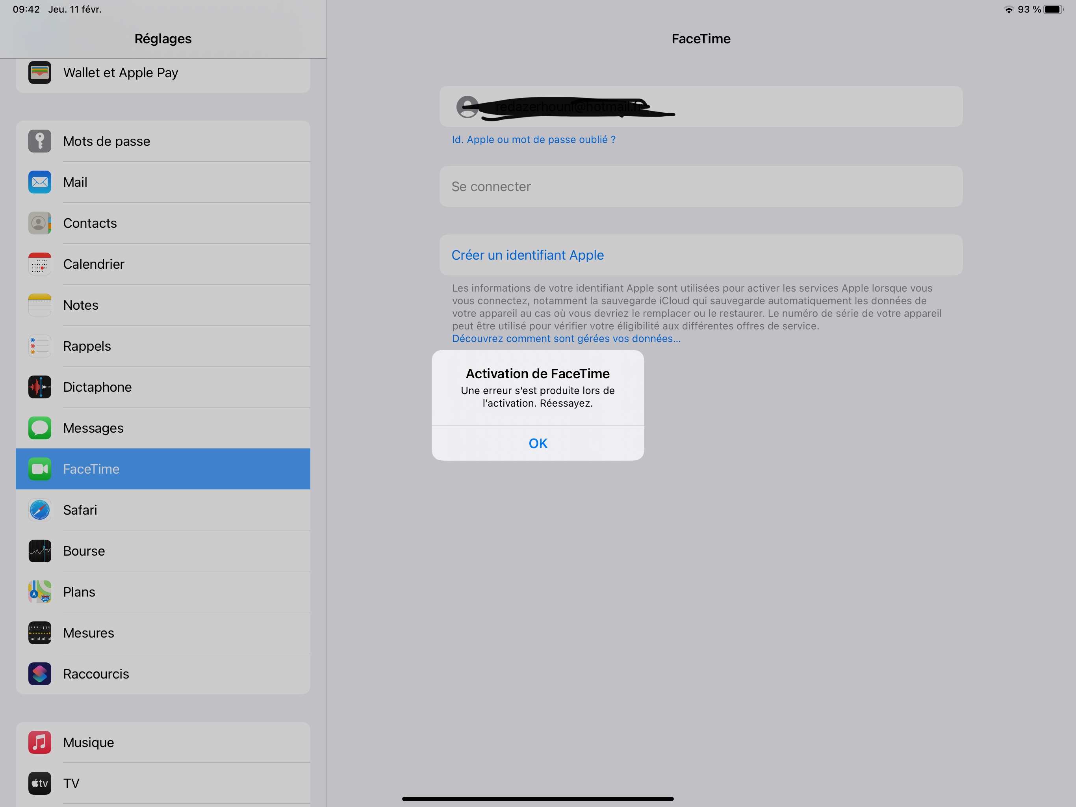Image resolution: width=1076 pixels, height=807 pixels.
Task: Open the Mesures ruler icon
Action: 39,633
